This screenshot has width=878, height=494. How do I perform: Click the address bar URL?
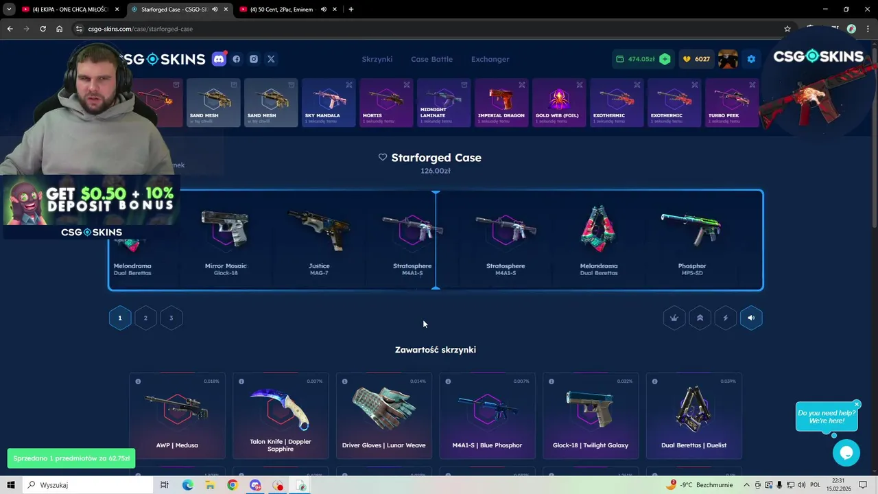140,29
